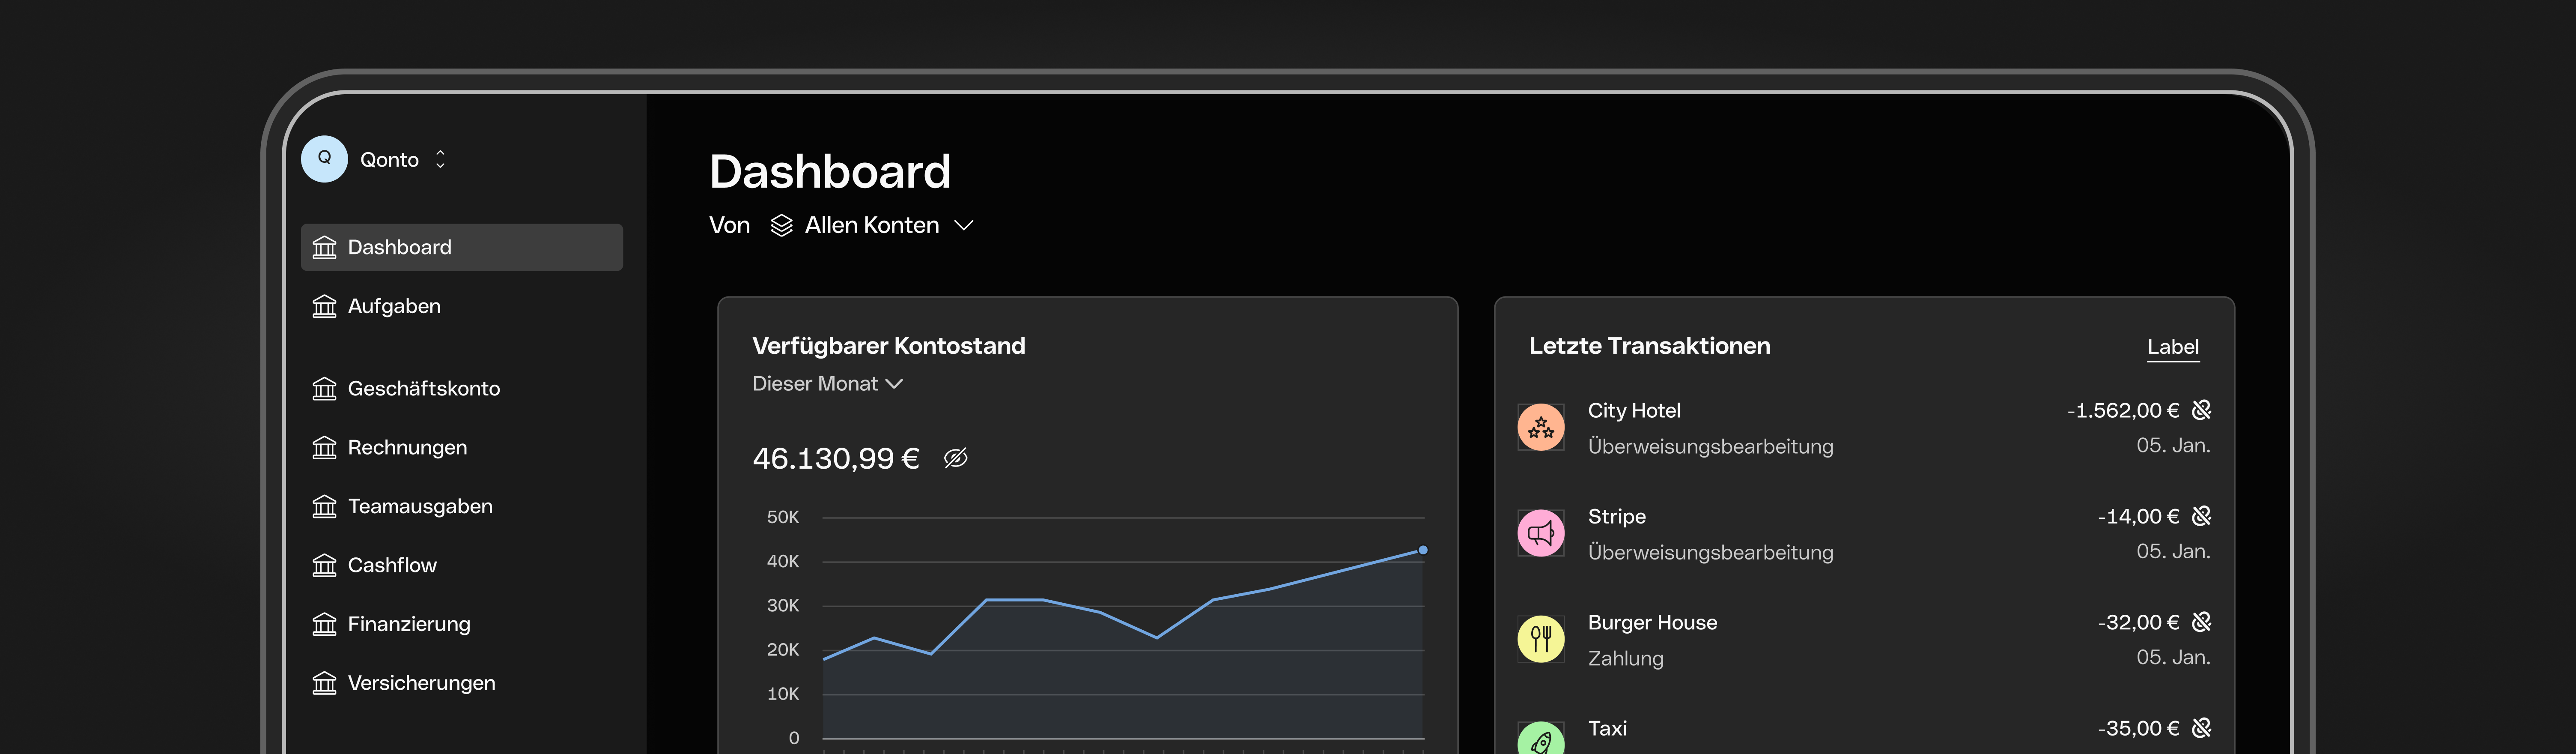Click the Taxi rocket icon
Screen dimensions: 2576x754
click(x=1541, y=740)
